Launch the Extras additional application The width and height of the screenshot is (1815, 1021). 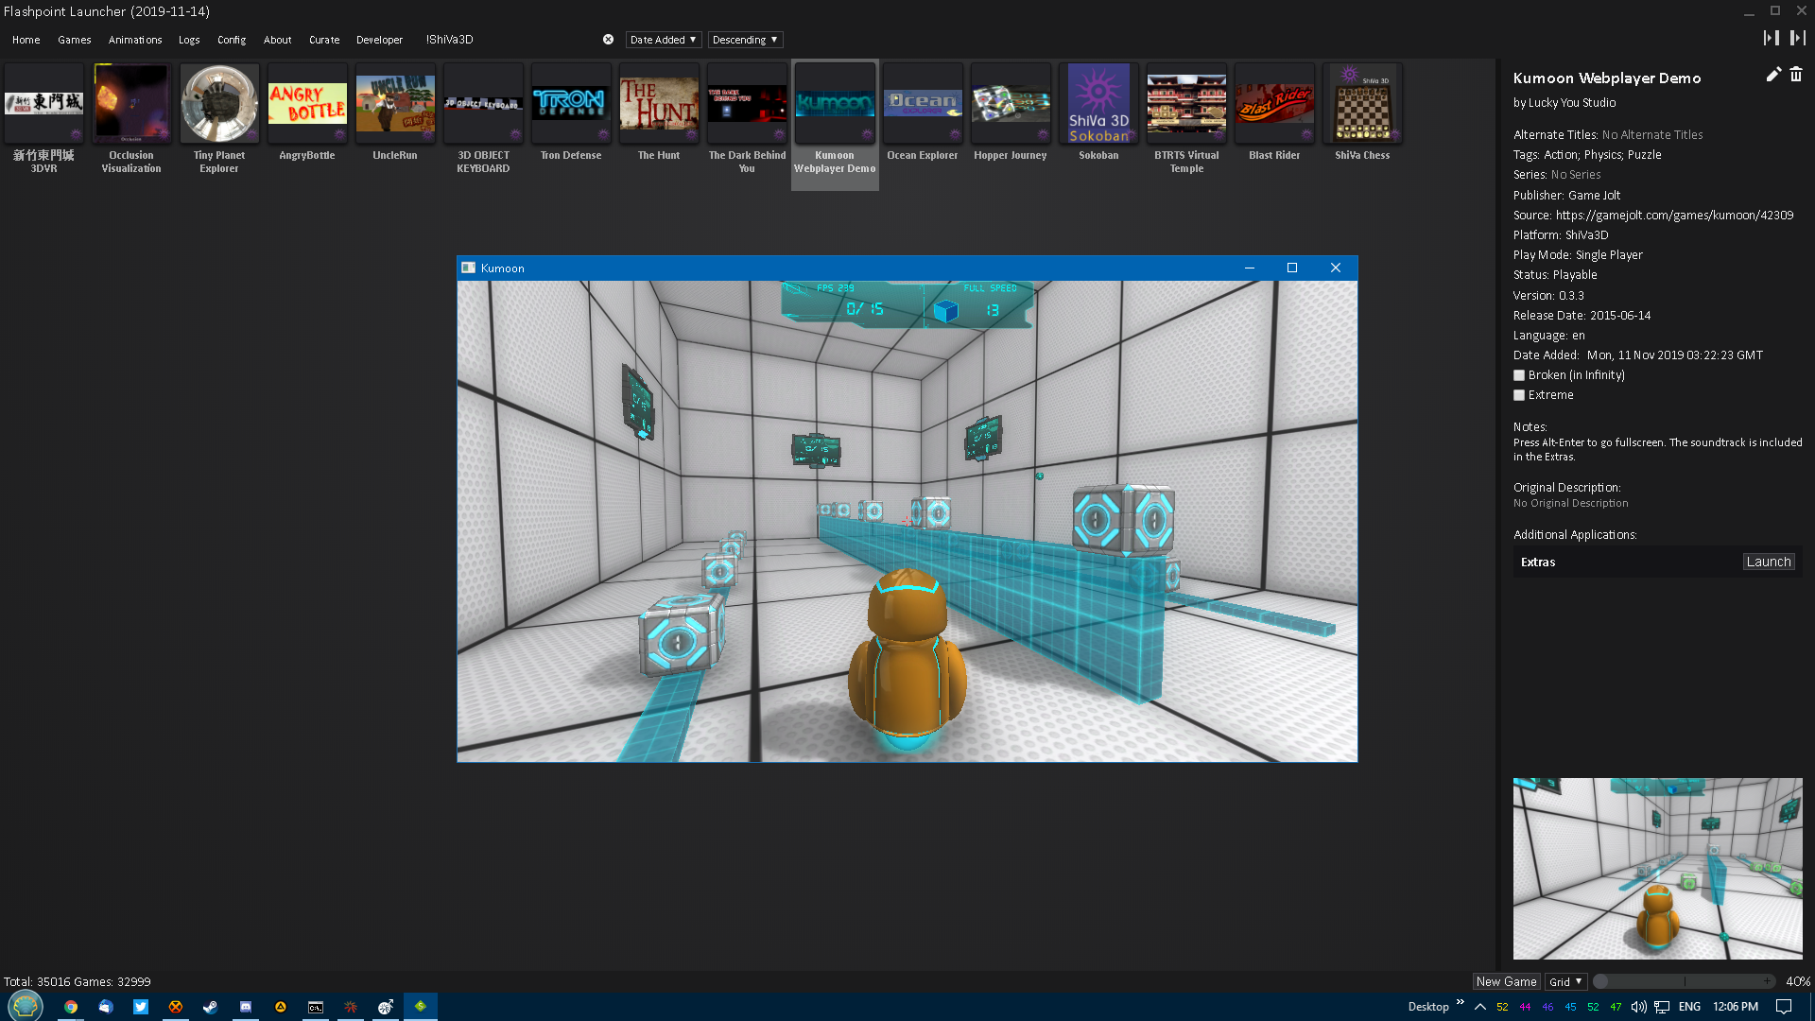(x=1768, y=562)
